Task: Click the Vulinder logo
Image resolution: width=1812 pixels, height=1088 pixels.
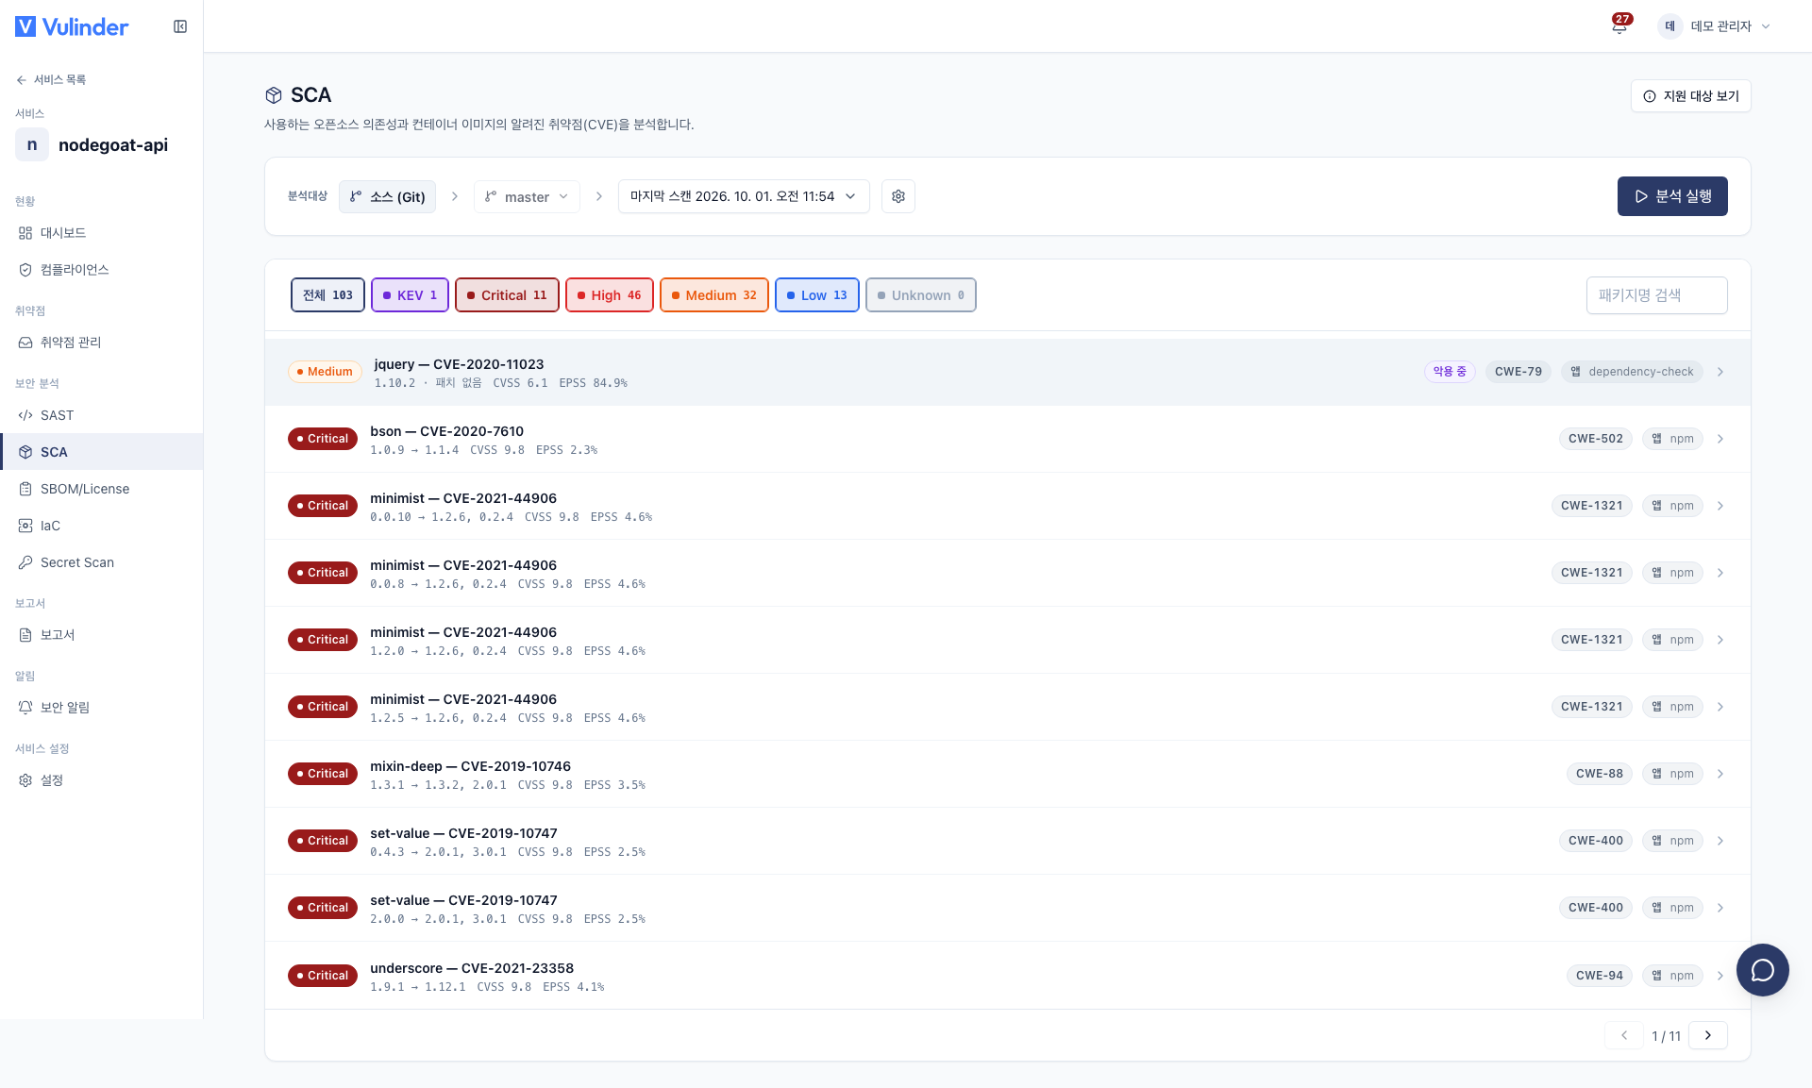Action: tap(72, 26)
